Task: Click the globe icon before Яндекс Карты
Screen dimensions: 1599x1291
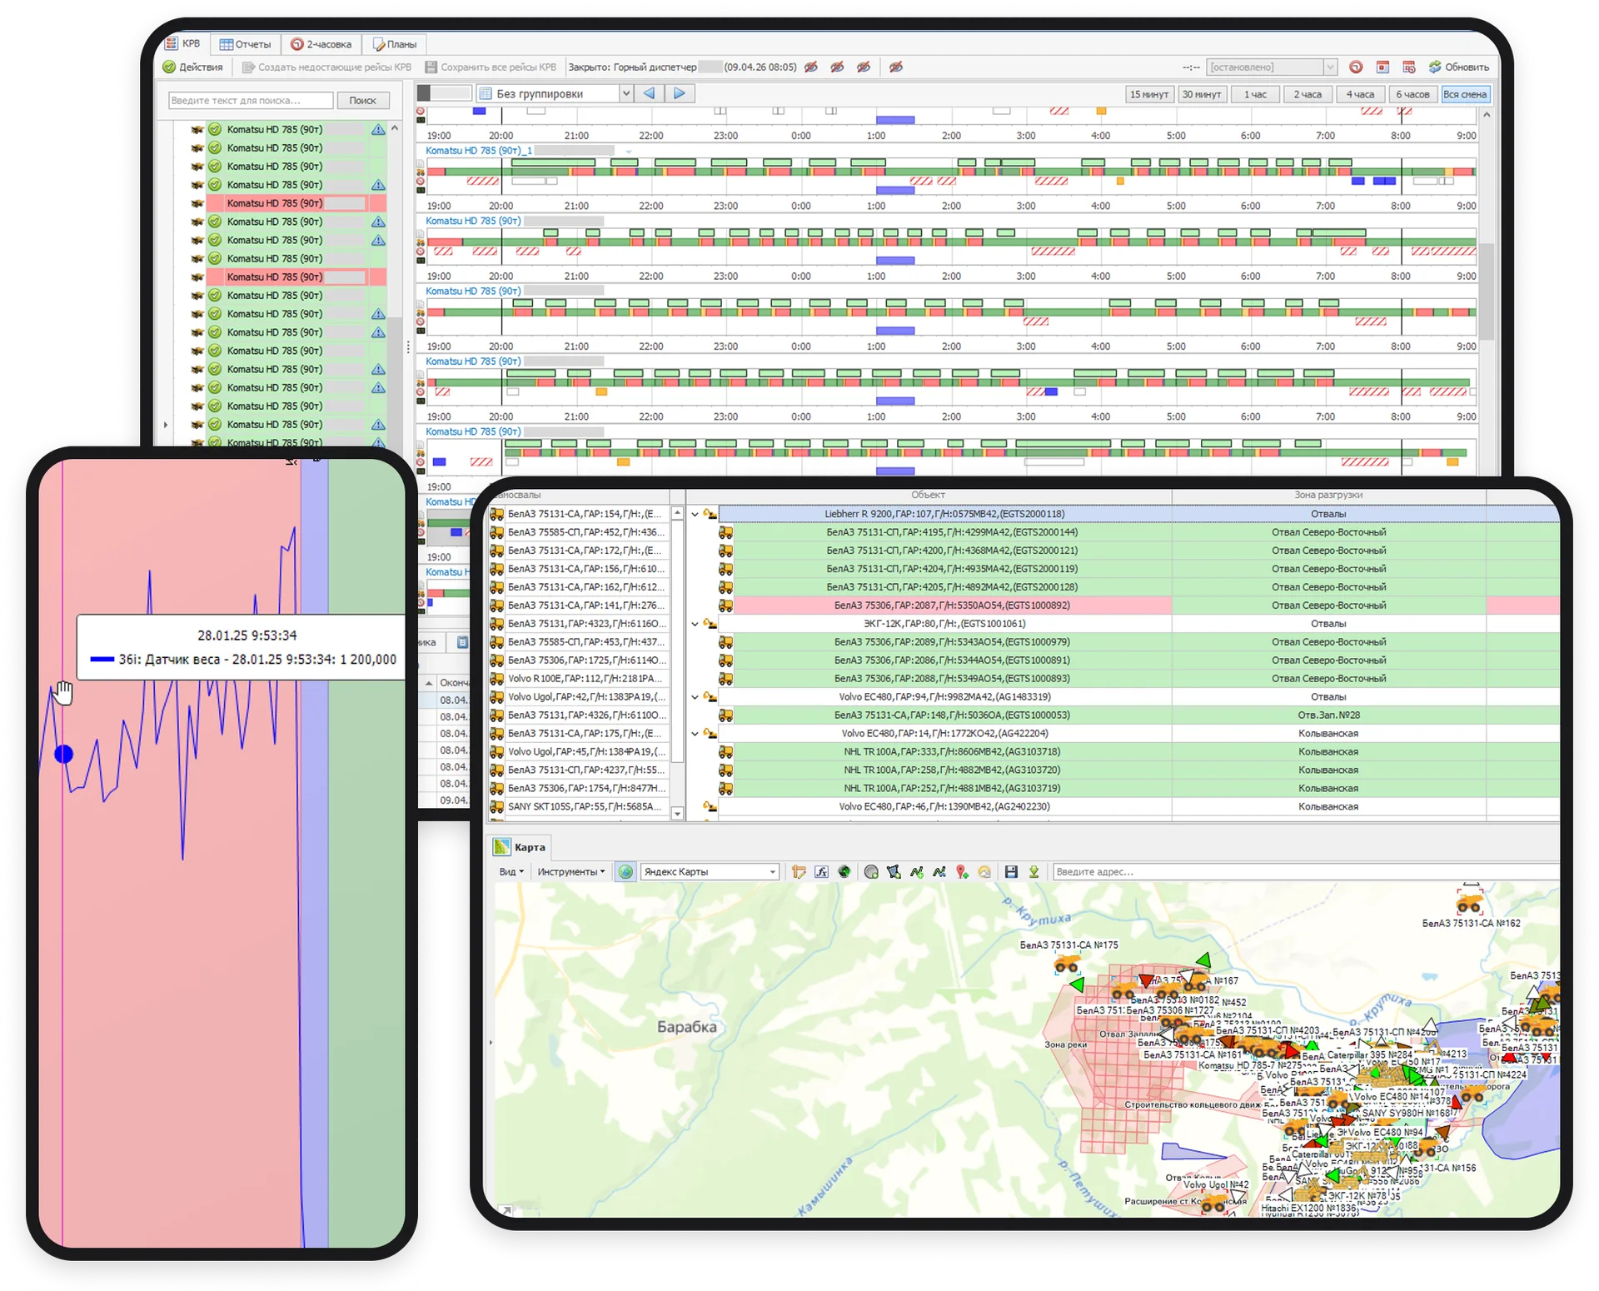Action: pyautogui.click(x=625, y=872)
